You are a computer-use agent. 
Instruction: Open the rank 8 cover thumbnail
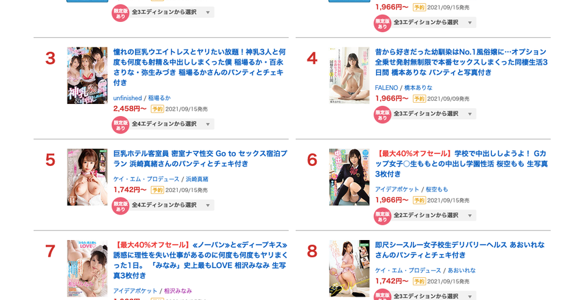pos(349,269)
